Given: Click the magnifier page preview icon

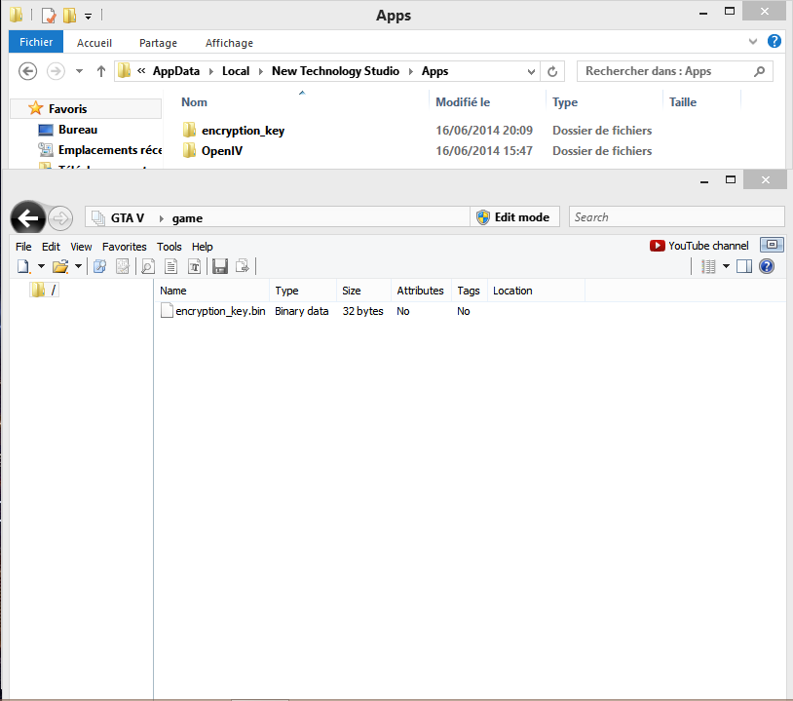Looking at the screenshot, I should pos(148,266).
